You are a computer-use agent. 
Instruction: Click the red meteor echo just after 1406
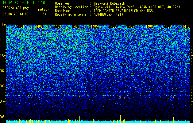tap(120, 97)
